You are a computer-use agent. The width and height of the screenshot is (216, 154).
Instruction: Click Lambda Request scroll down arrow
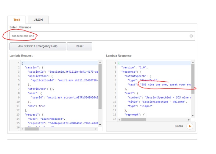pos(100,125)
